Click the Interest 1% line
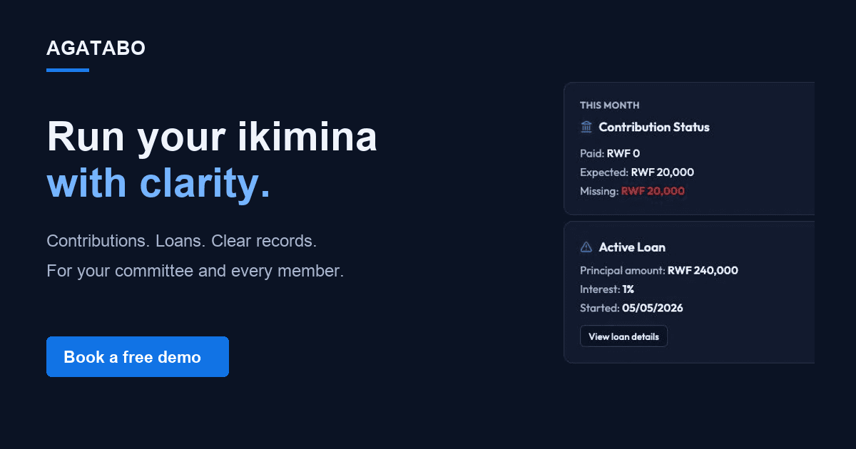 607,289
